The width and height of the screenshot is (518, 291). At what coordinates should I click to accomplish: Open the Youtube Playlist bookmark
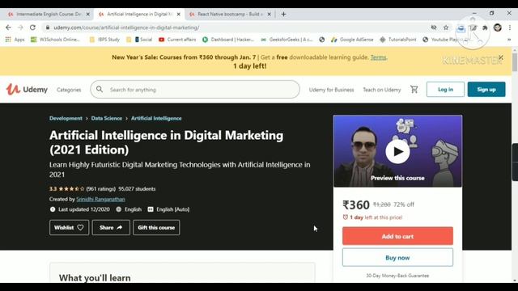446,40
